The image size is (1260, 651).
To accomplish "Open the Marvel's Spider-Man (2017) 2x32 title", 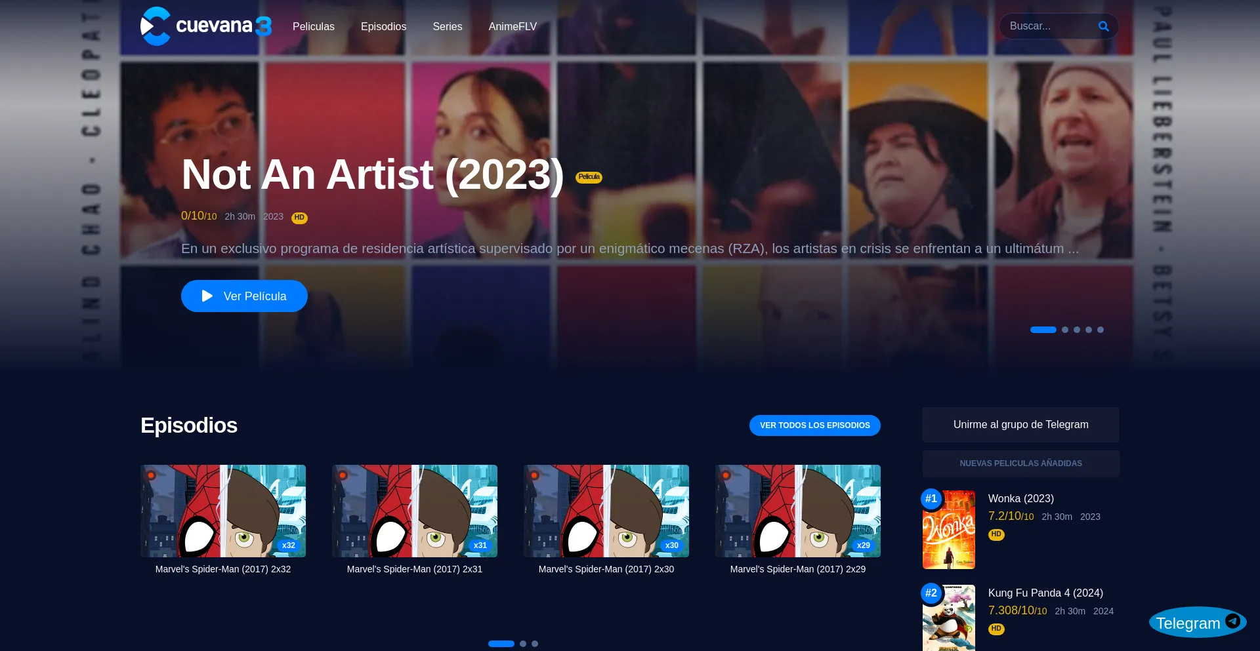I will 223,569.
